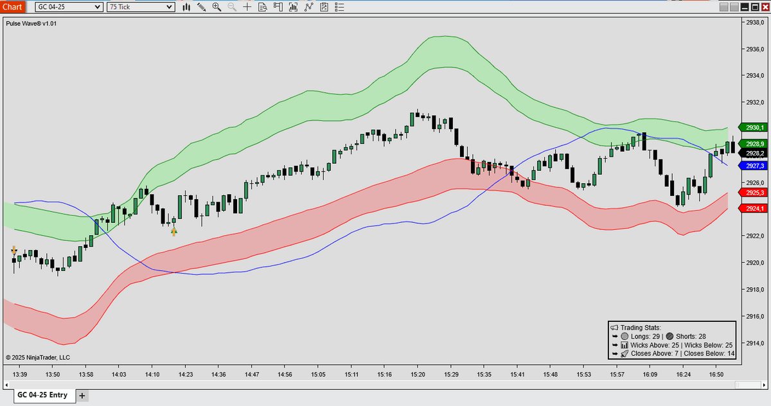771x406 pixels.
Task: Select the drawing tools pencil icon
Action: 202,7
